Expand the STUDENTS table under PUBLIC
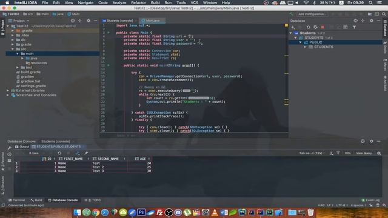388x218 pixels. (x=305, y=47)
